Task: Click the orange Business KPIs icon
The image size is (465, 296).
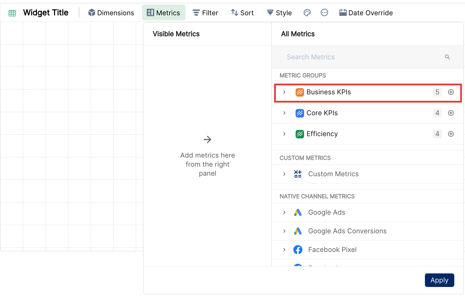Action: coord(300,92)
